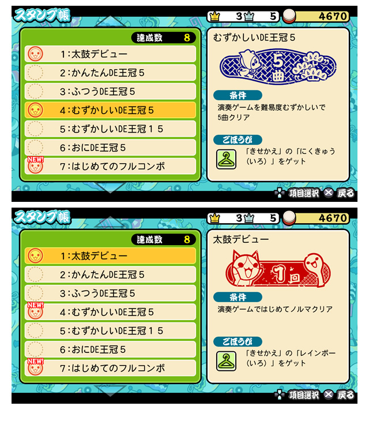Click the blue 5曲 stamp image
This screenshot has height=421, width=369.
coord(278,66)
